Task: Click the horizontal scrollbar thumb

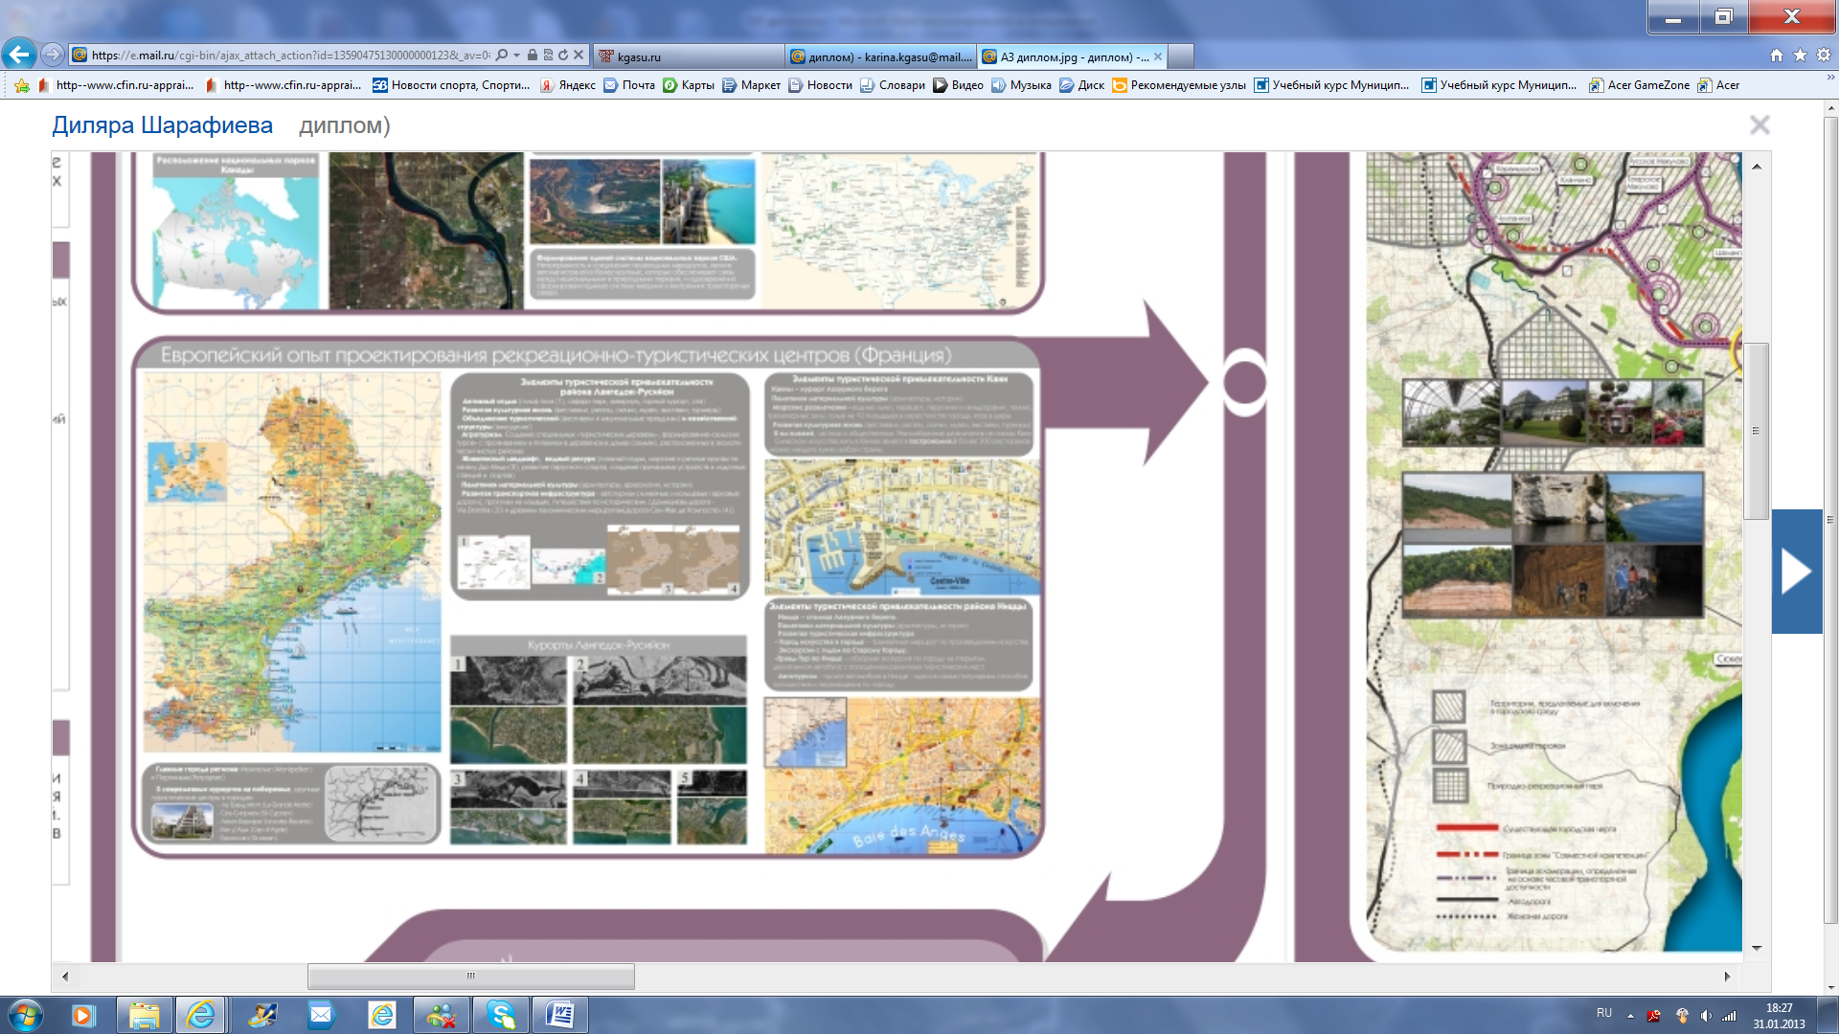Action: (470, 977)
